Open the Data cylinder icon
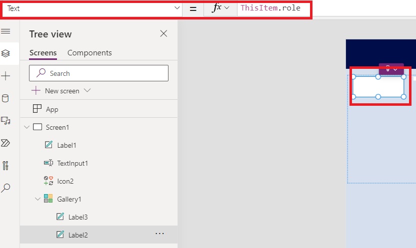The image size is (416, 248). (x=5, y=98)
